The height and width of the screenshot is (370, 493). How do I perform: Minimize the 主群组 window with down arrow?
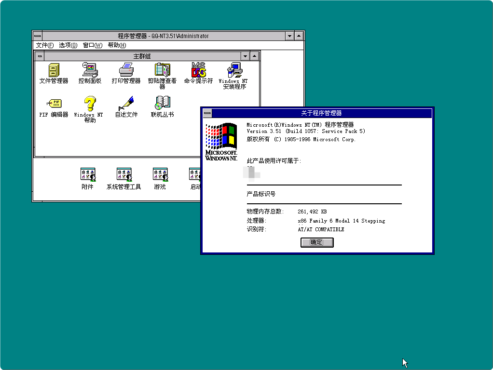[245, 56]
